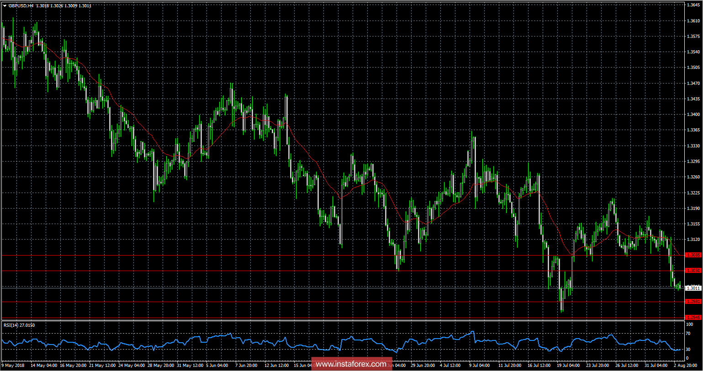Select the 1.2981 red price level label

click(693, 302)
